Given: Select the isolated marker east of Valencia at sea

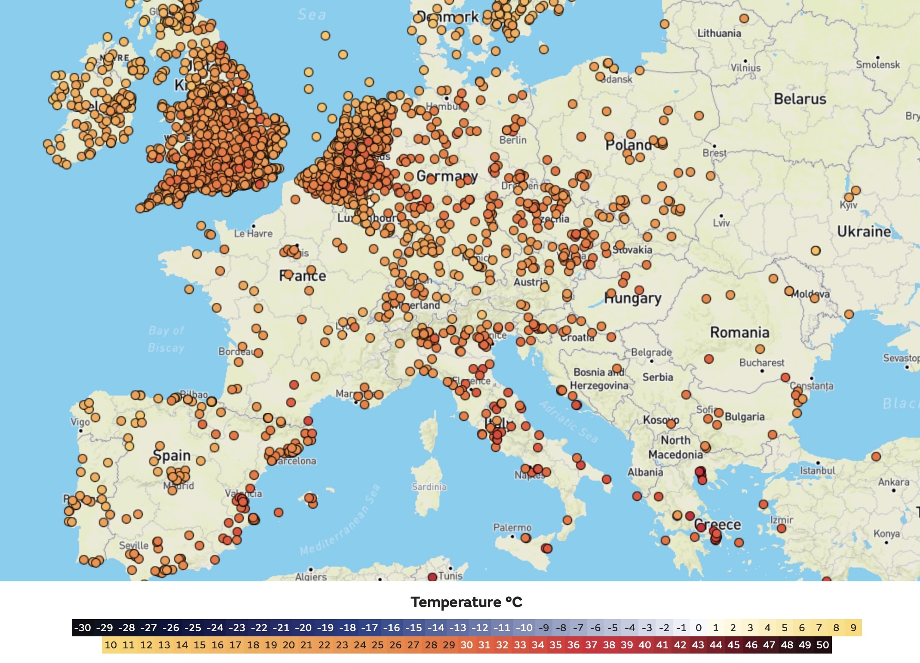Looking at the screenshot, I should [279, 512].
